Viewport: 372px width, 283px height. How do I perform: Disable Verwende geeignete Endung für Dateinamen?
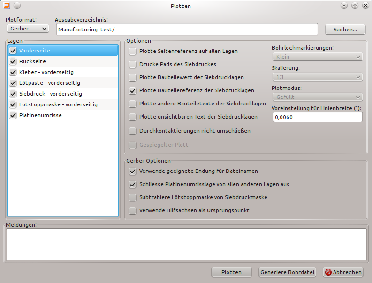[132, 171]
